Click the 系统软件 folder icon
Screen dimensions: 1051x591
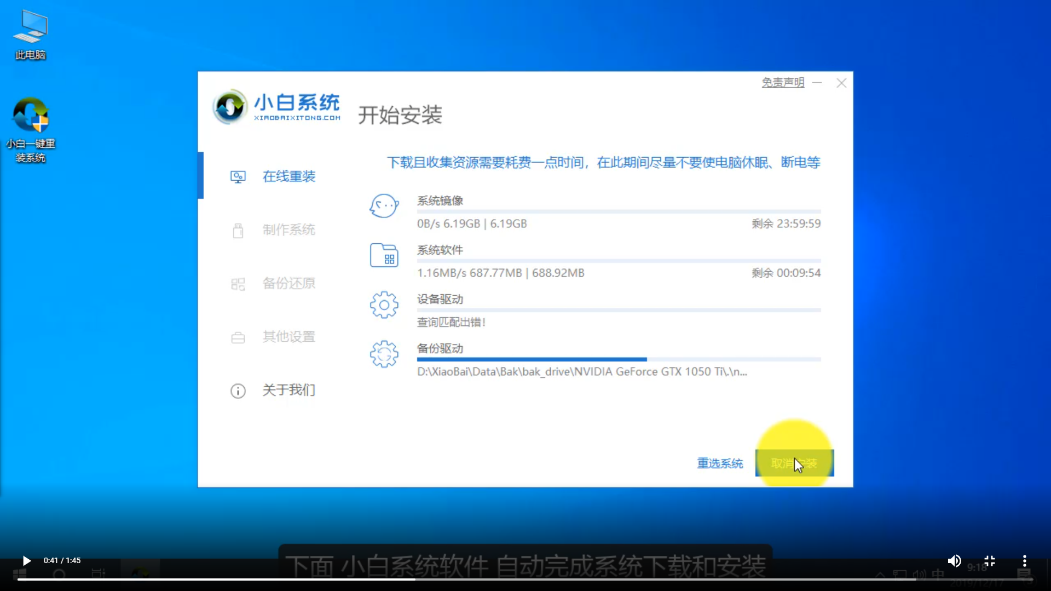coord(384,256)
